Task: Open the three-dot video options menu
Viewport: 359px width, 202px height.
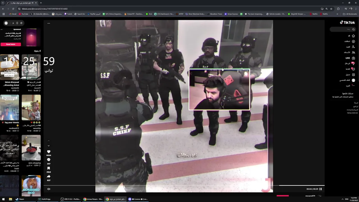Action: (49, 23)
